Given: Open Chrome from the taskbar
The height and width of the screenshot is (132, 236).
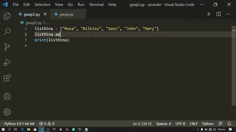Looking at the screenshot, I should (60, 129).
